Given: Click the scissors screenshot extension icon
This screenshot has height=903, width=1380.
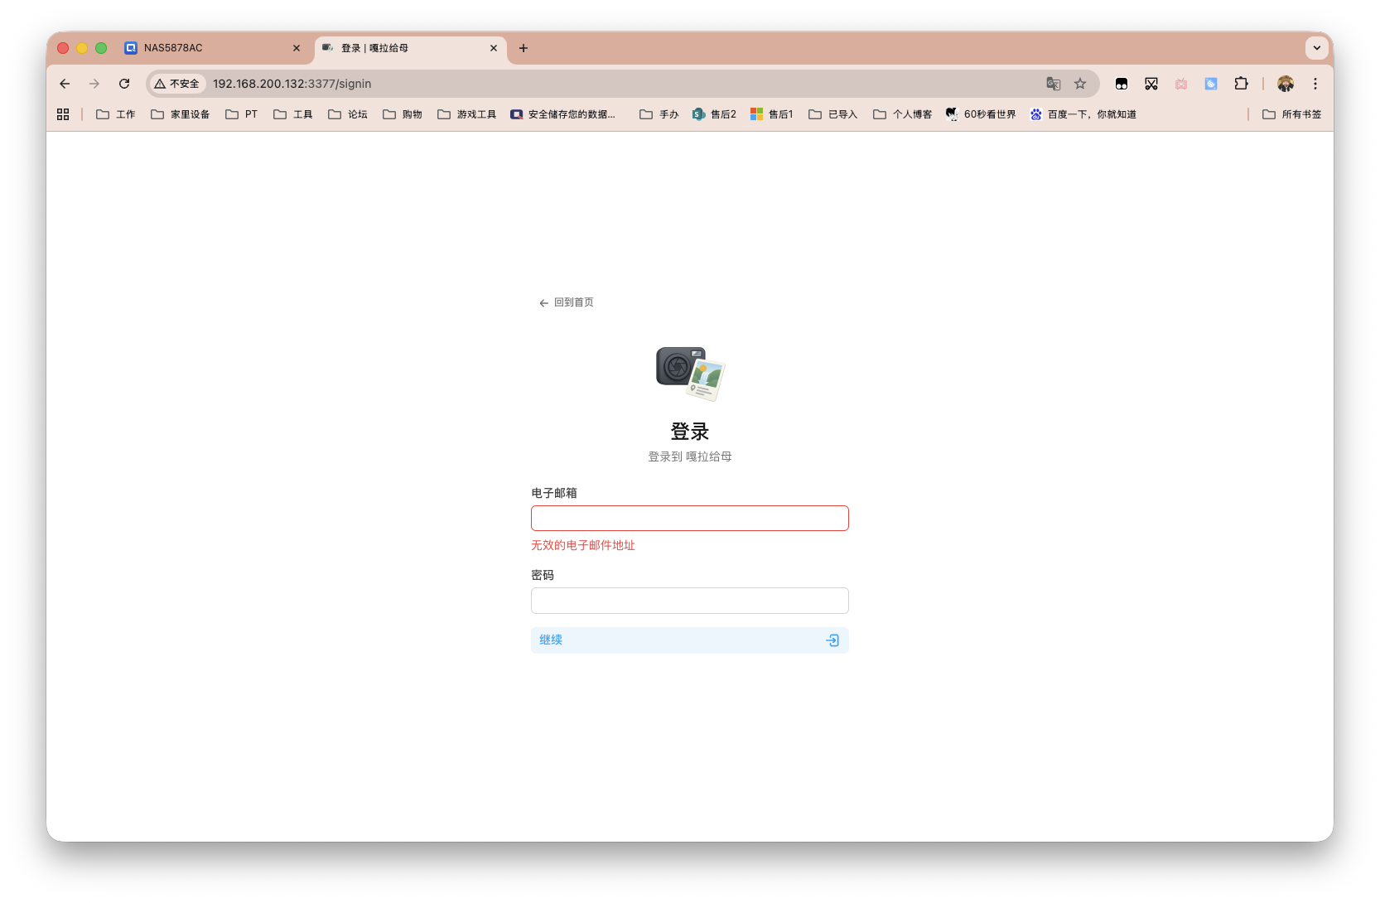Looking at the screenshot, I should click(1151, 84).
